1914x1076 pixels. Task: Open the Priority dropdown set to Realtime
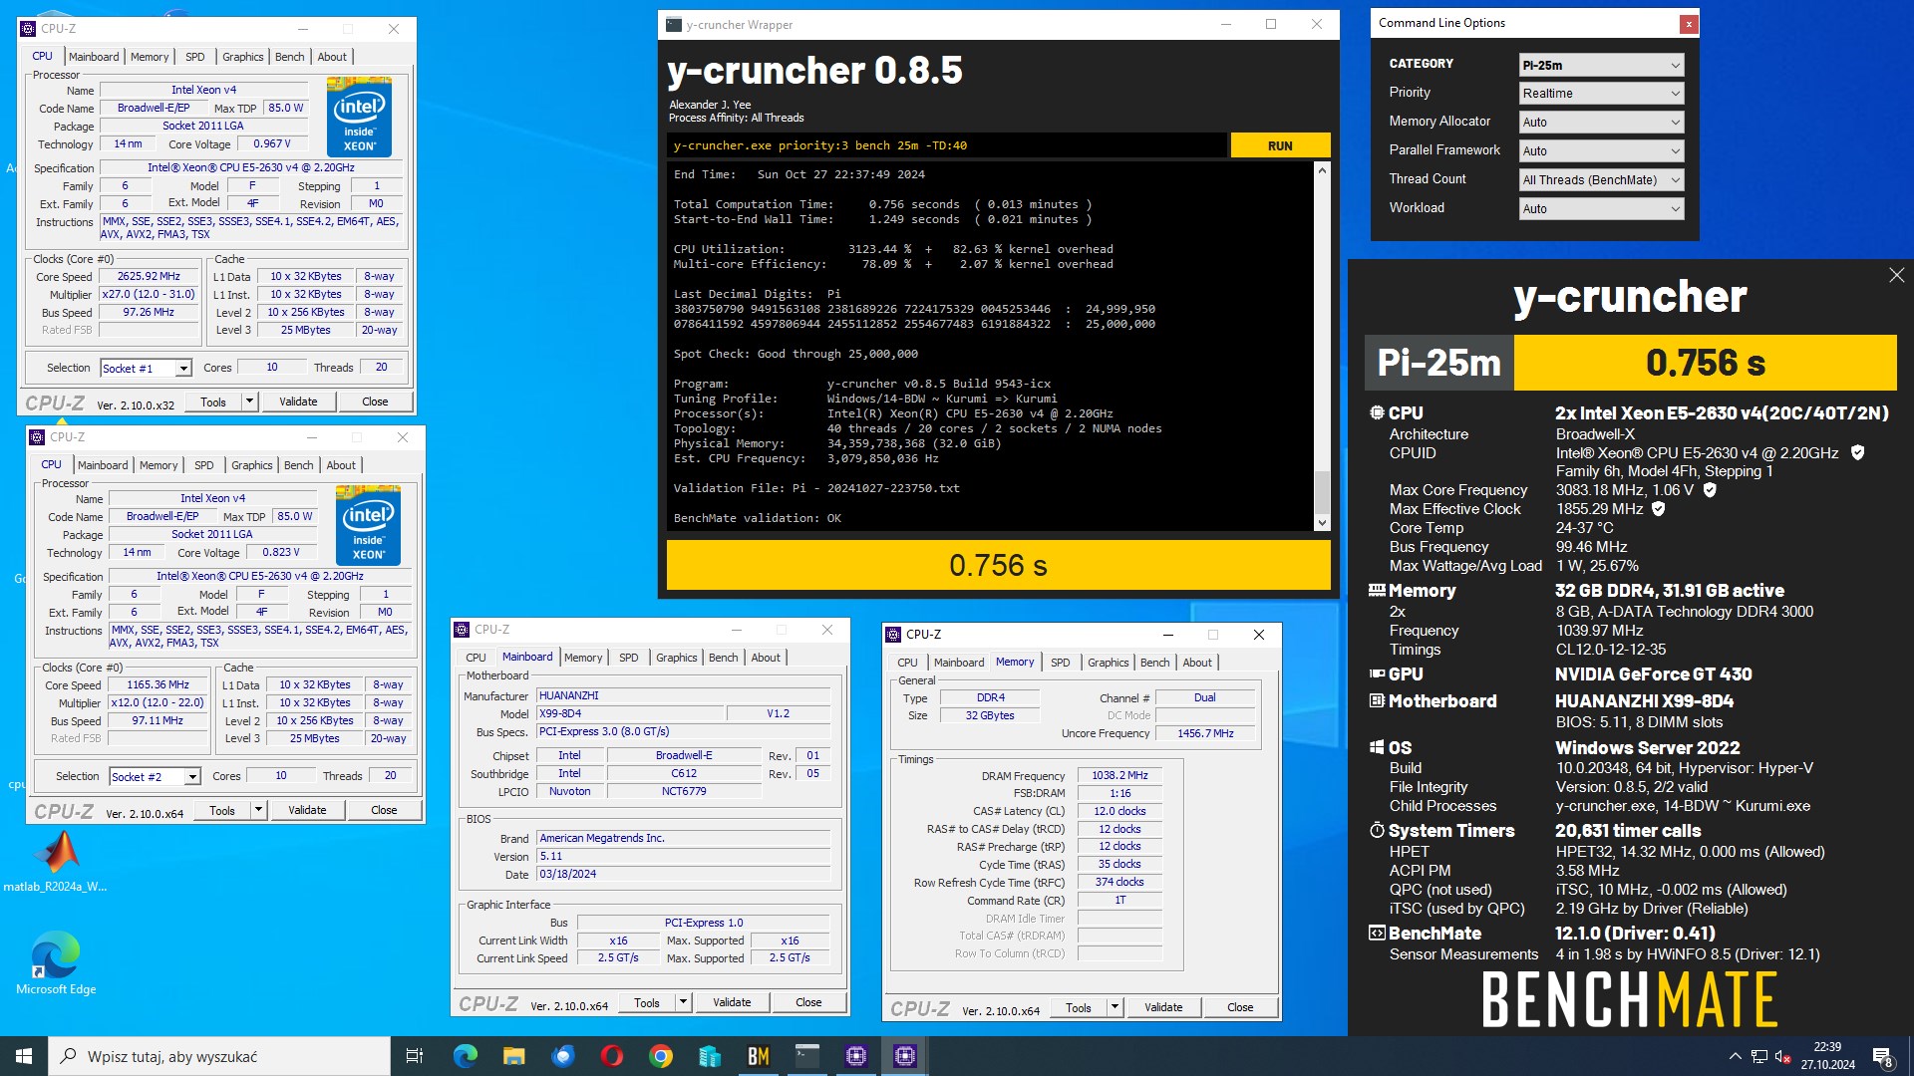tap(1601, 93)
